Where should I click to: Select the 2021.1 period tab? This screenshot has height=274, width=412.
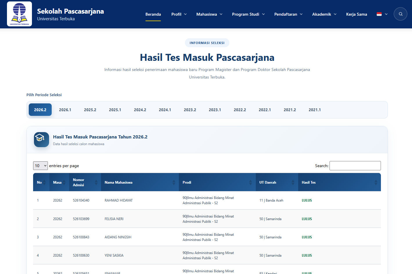(x=315, y=110)
